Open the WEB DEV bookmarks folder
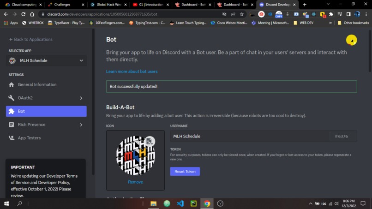Image resolution: width=372 pixels, height=209 pixels. click(x=303, y=23)
